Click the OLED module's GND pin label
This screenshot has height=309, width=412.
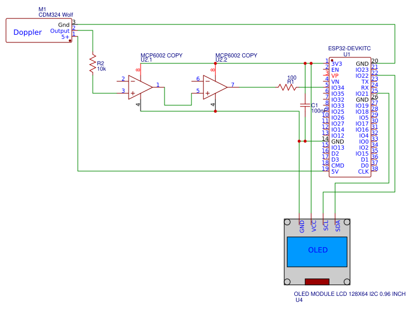(302, 226)
